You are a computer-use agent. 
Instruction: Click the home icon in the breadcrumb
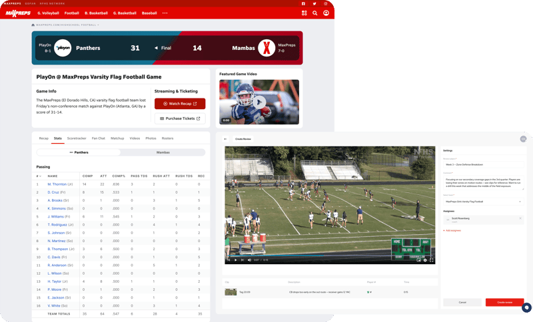coord(33,25)
